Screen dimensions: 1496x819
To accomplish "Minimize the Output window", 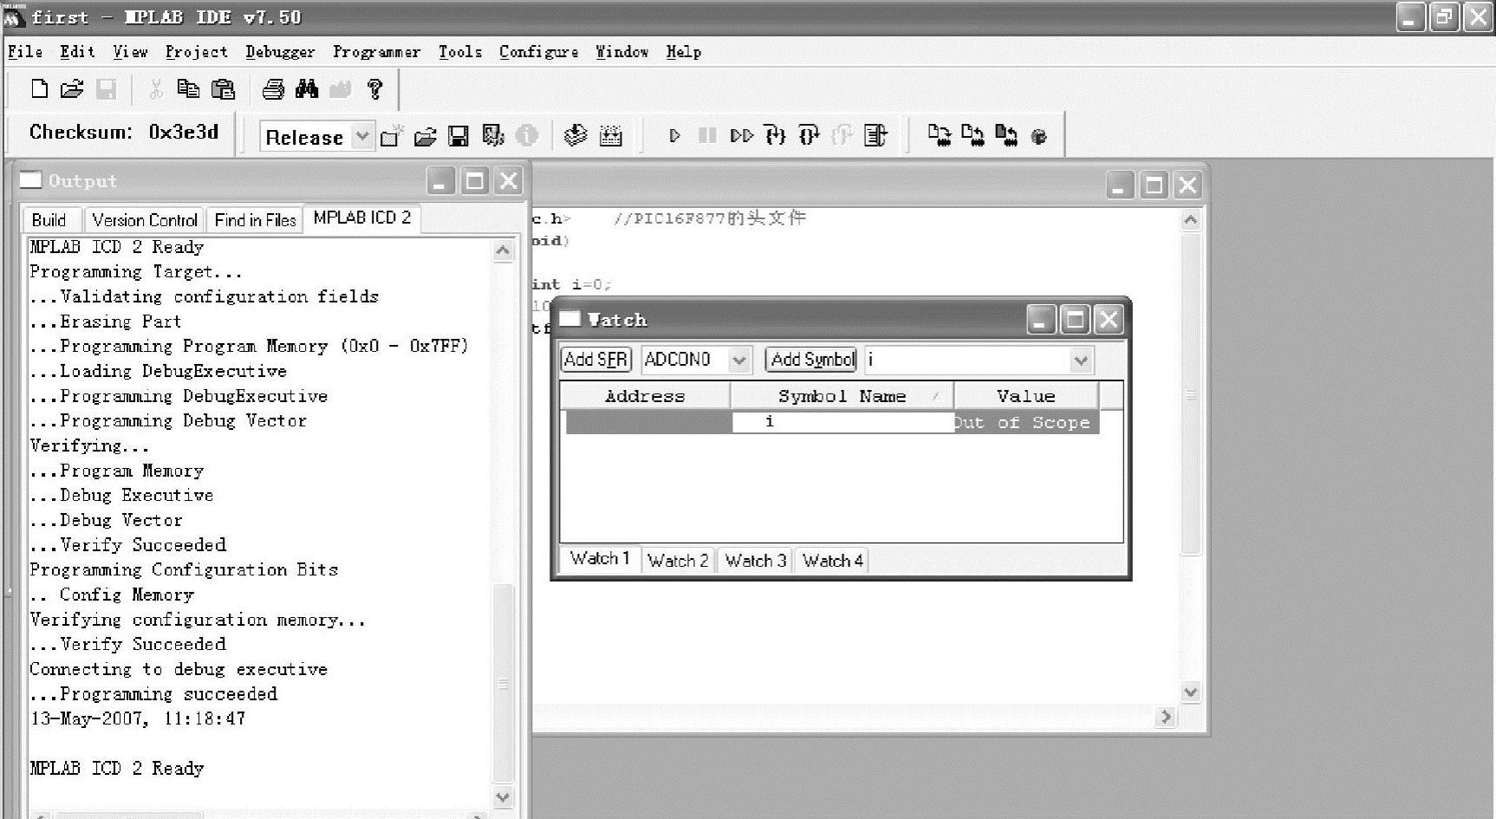I will [x=441, y=181].
